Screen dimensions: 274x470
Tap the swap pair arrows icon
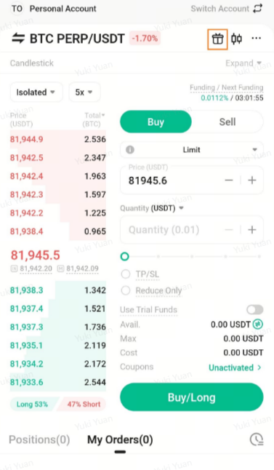[18, 39]
